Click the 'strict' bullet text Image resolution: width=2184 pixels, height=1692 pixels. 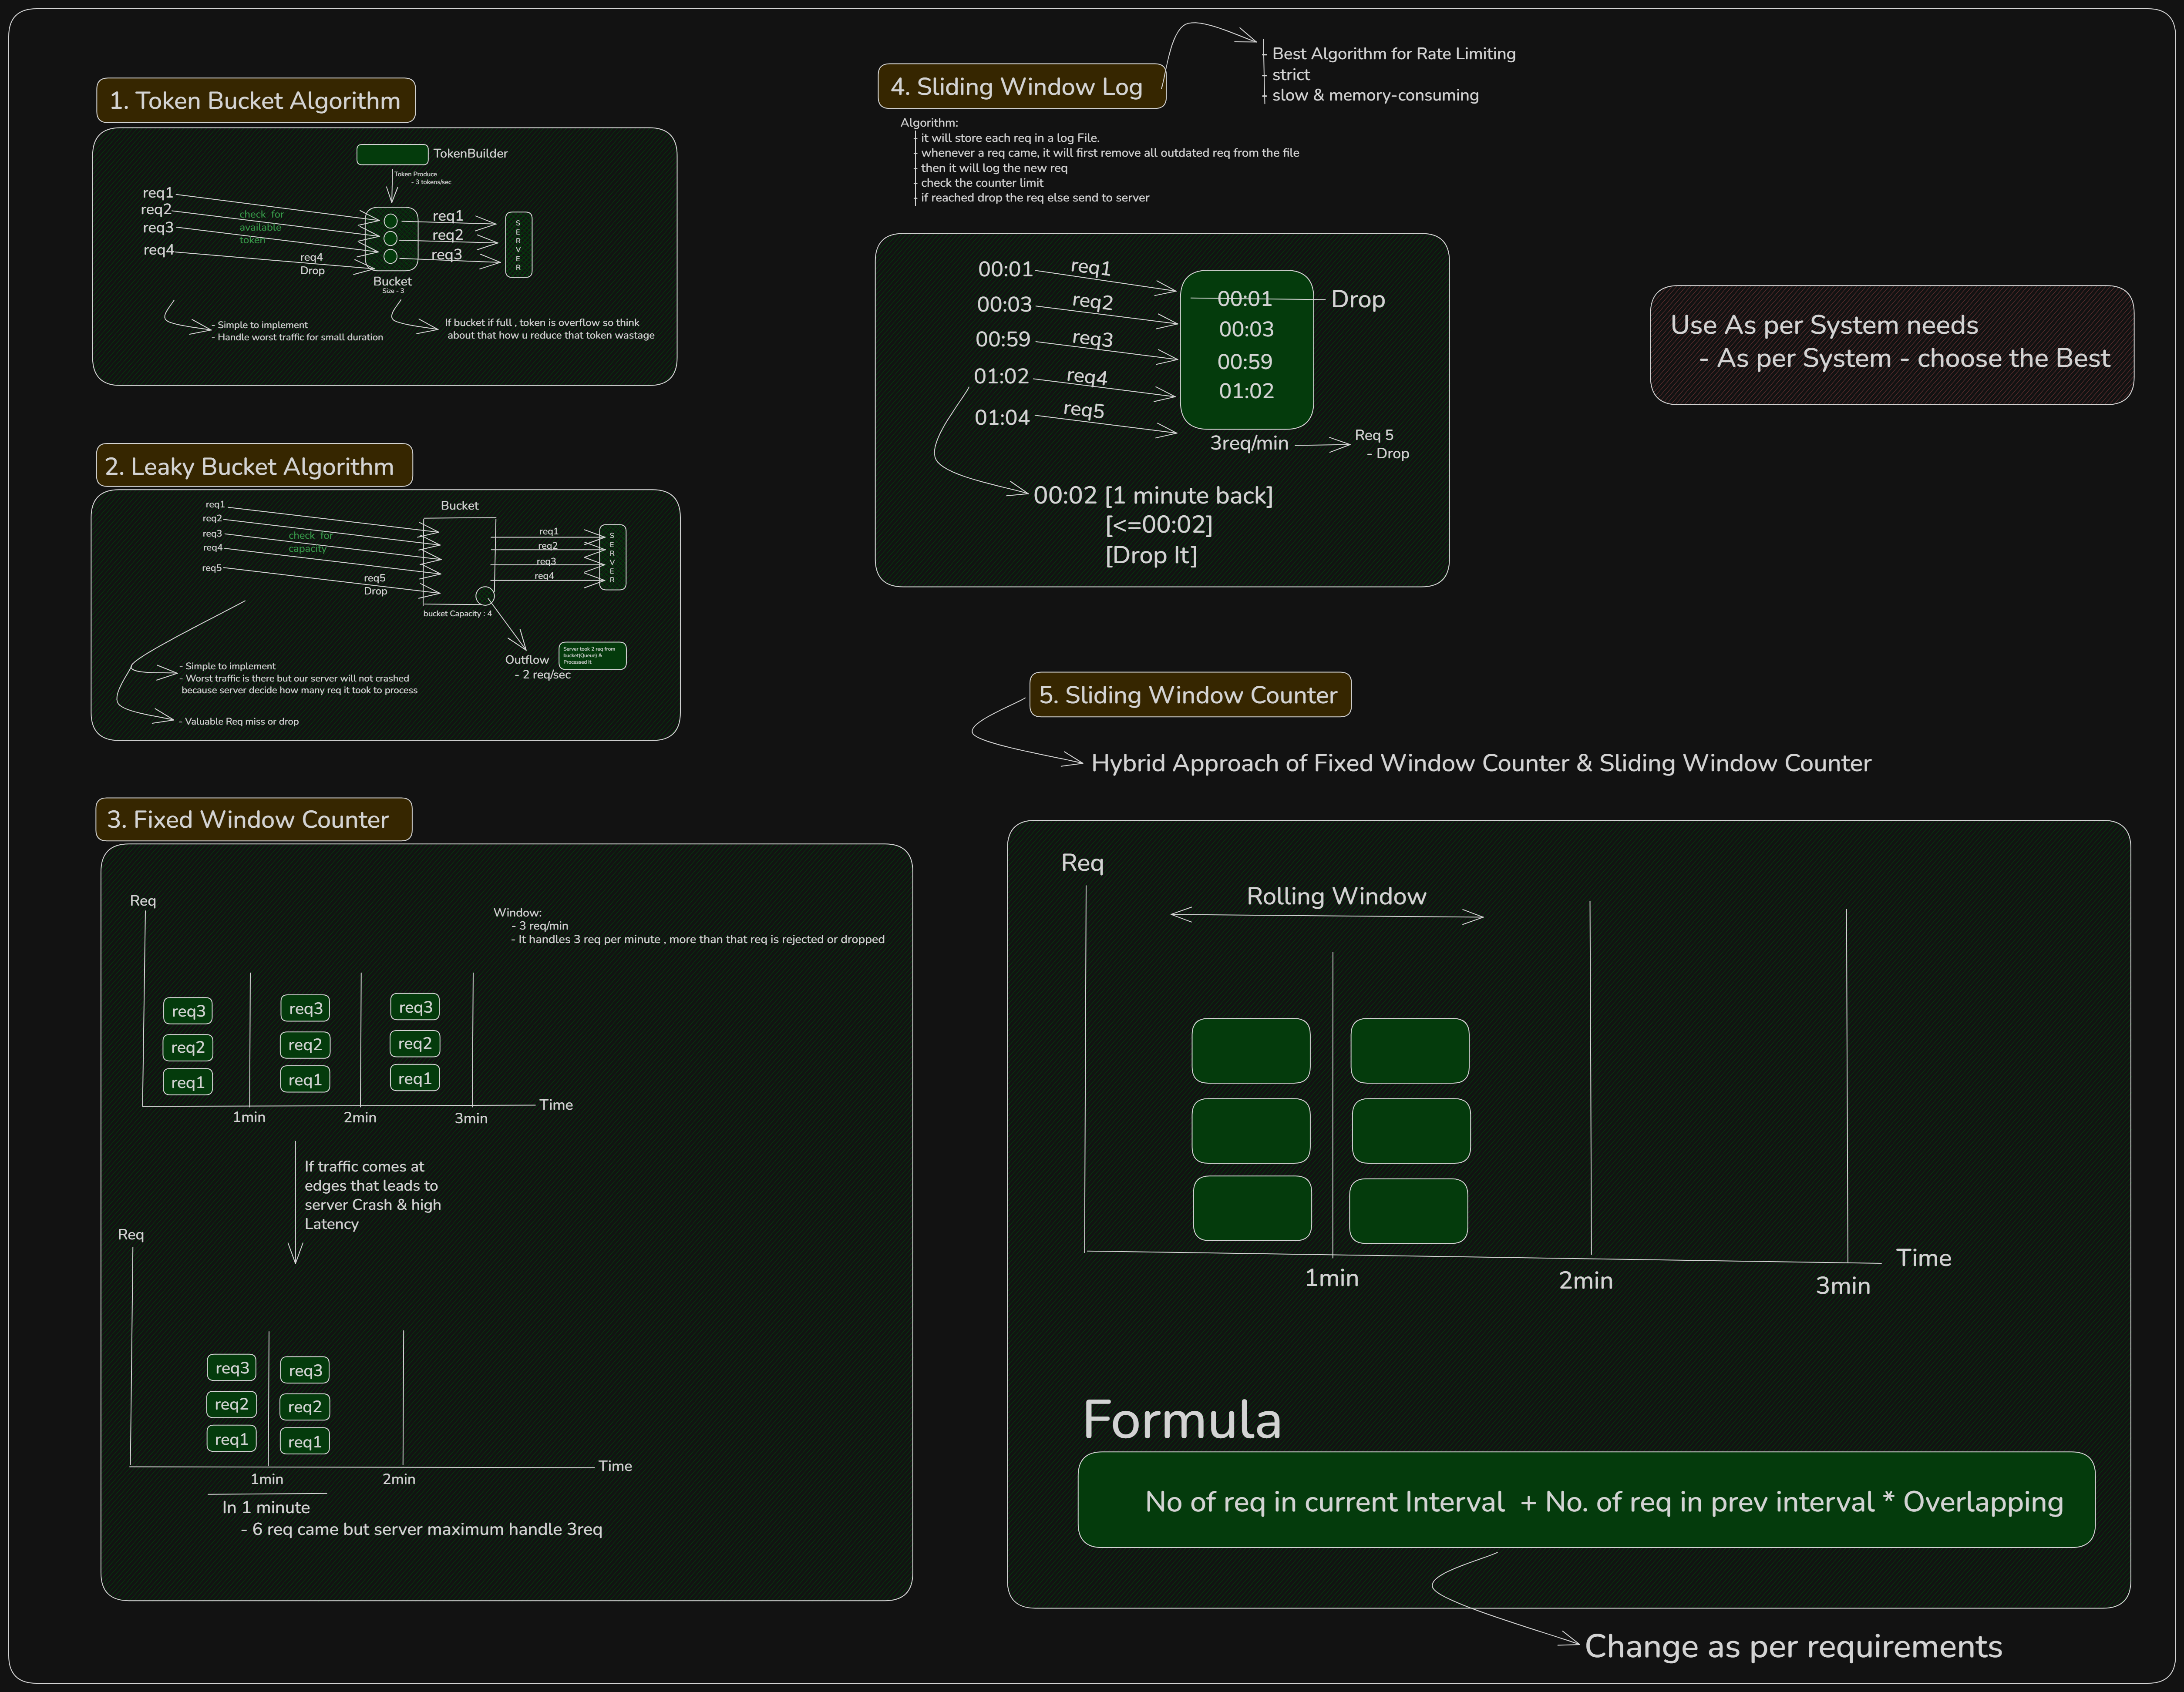click(x=1291, y=75)
